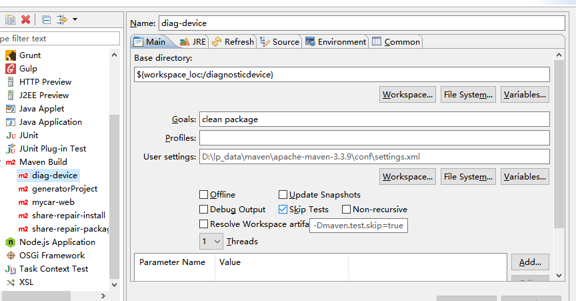The image size is (576, 301).
Task: Select the Maven Build category
Action: click(43, 162)
